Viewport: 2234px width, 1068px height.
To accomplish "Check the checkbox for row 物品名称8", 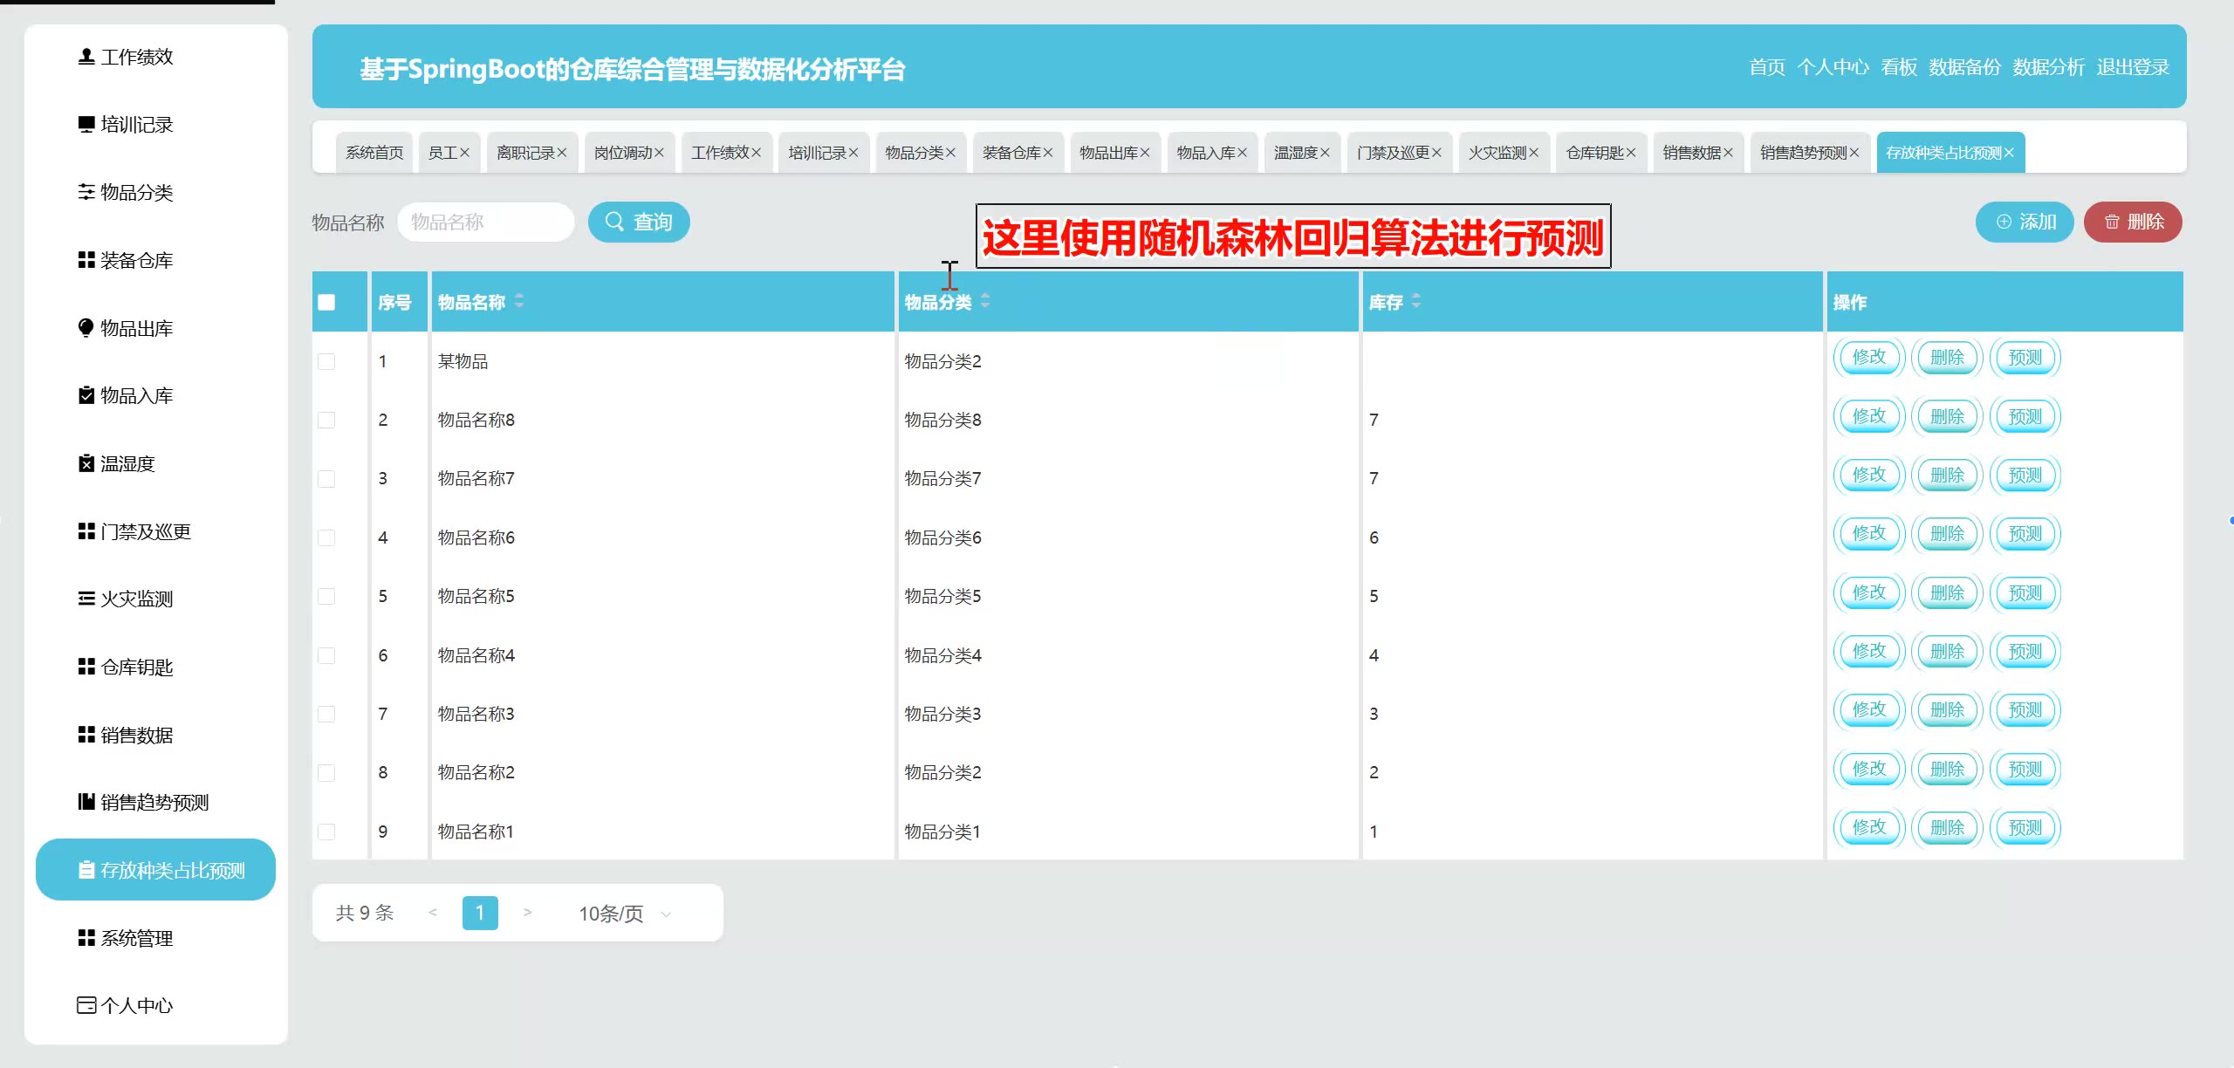I will tap(326, 420).
